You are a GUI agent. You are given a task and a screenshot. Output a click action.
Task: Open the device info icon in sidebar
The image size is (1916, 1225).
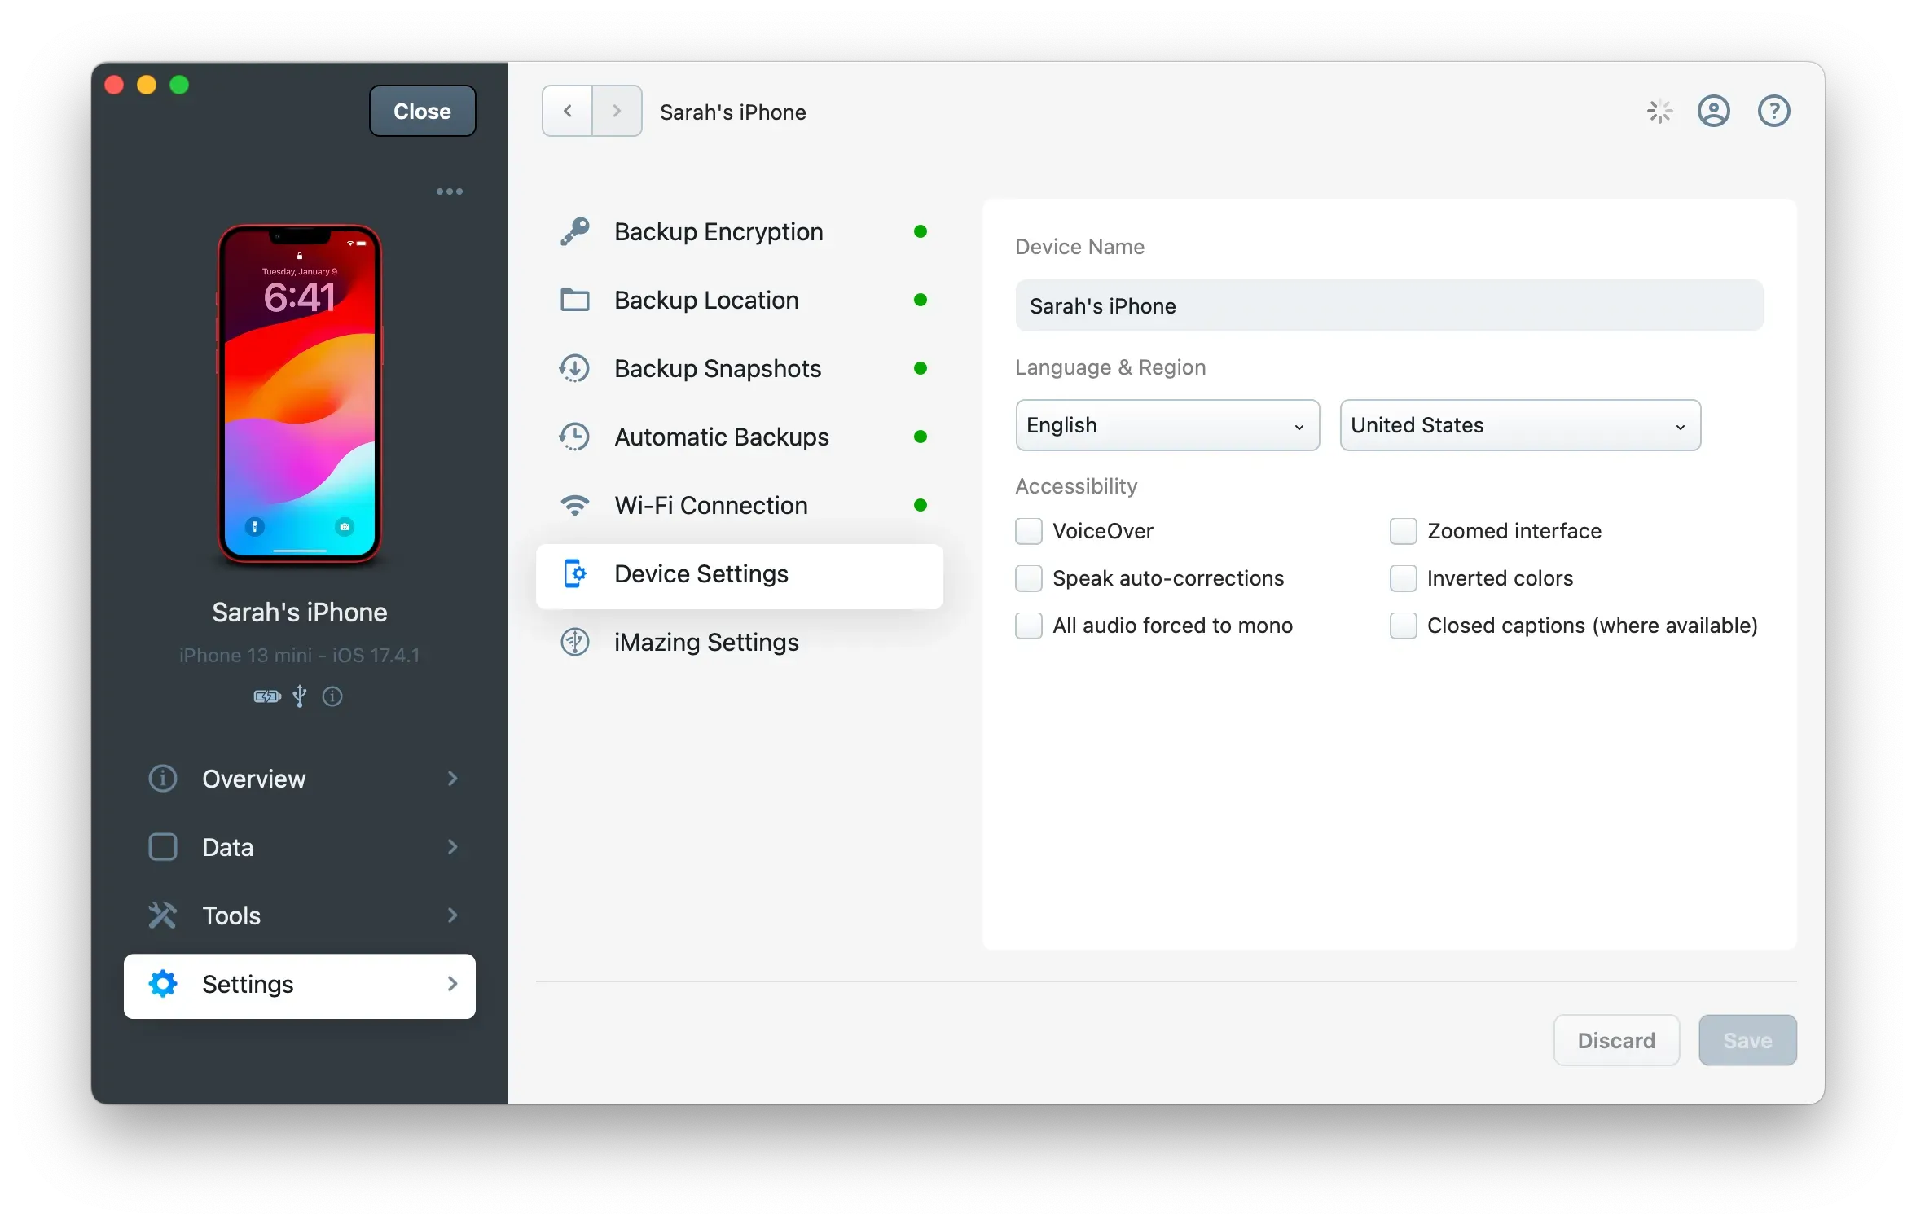click(332, 696)
